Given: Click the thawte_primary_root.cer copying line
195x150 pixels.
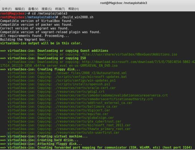Looking at the screenshot, I should (69, 129).
